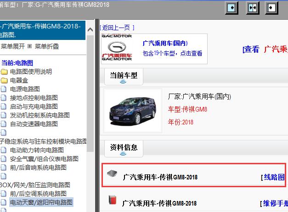
Task: Click the center-split panel toolbar button
Action: pyautogui.click(x=253, y=8)
